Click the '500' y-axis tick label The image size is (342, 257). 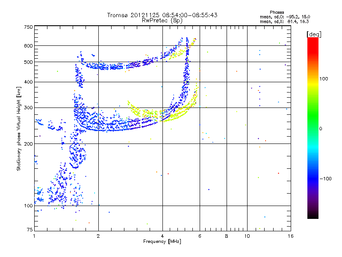29,62
